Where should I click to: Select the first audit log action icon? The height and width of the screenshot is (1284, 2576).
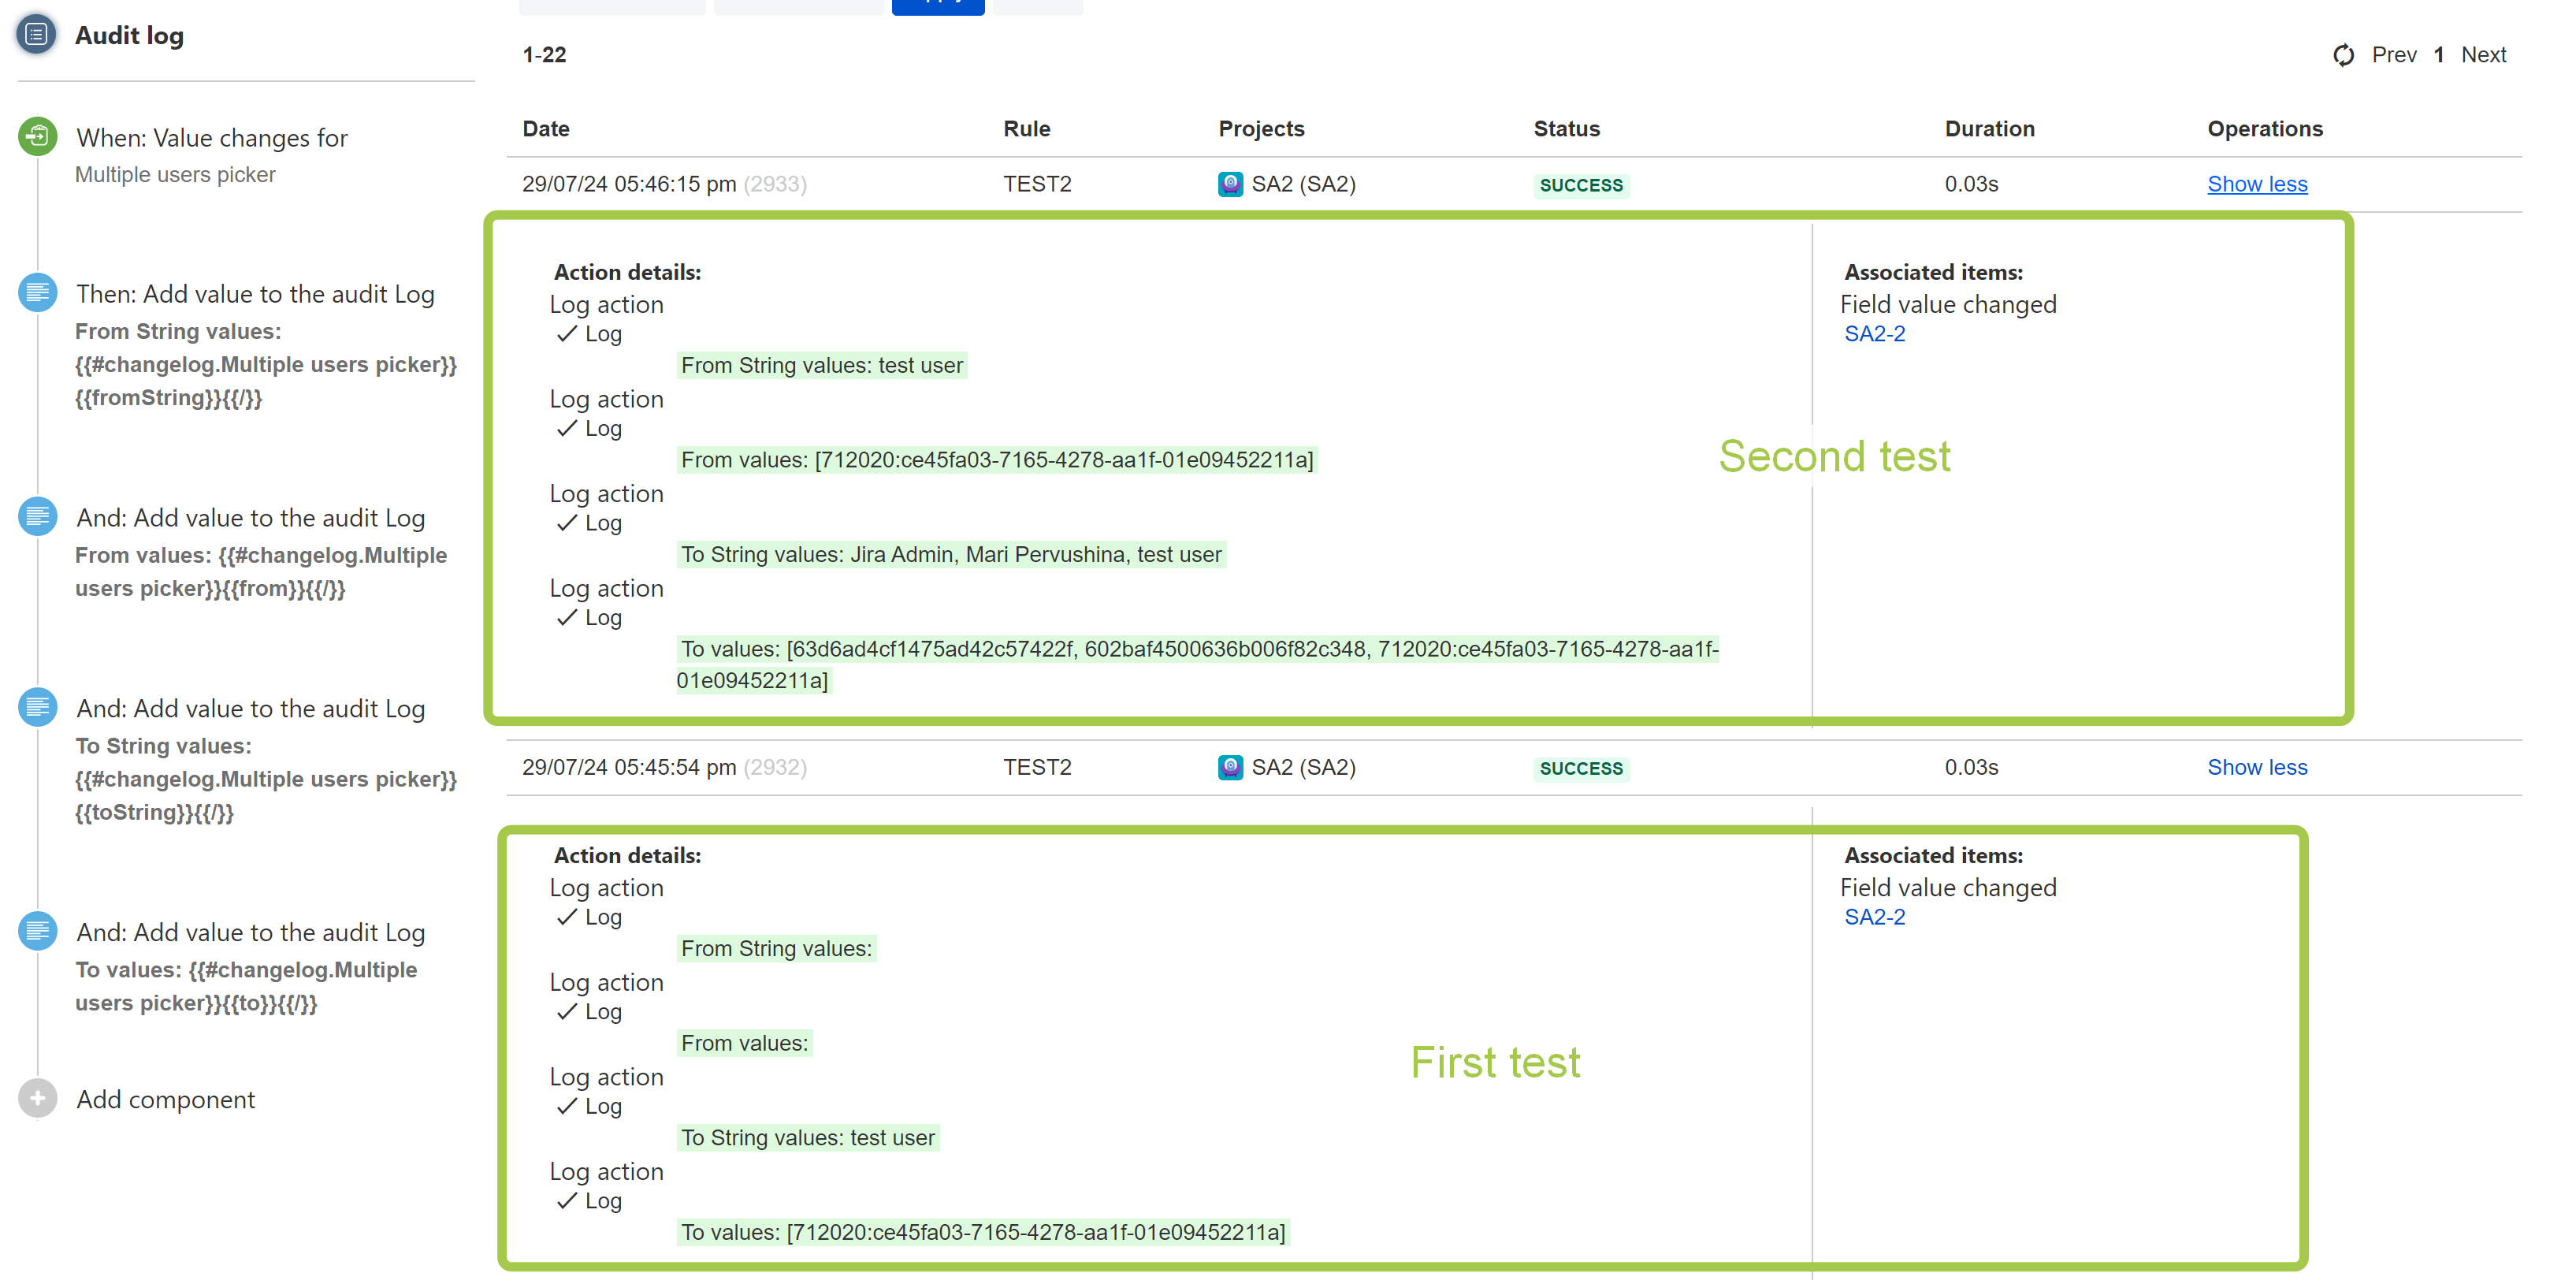[x=37, y=293]
